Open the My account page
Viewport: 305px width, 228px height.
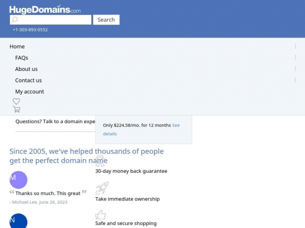point(29,92)
